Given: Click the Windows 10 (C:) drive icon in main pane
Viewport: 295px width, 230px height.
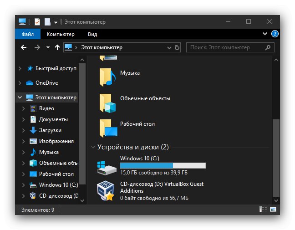Looking at the screenshot, I should tap(107, 168).
